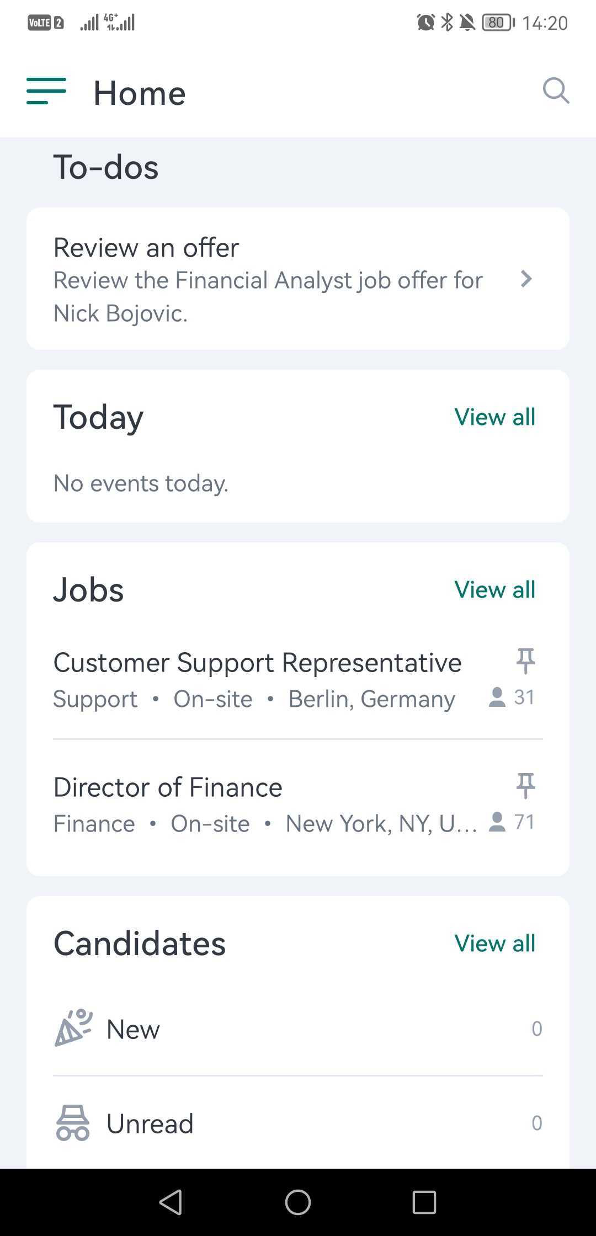The height and width of the screenshot is (1236, 596).
Task: Open the New candidates list
Action: 298,1029
